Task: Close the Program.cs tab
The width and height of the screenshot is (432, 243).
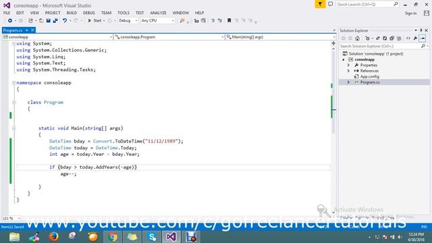Action: [32, 30]
